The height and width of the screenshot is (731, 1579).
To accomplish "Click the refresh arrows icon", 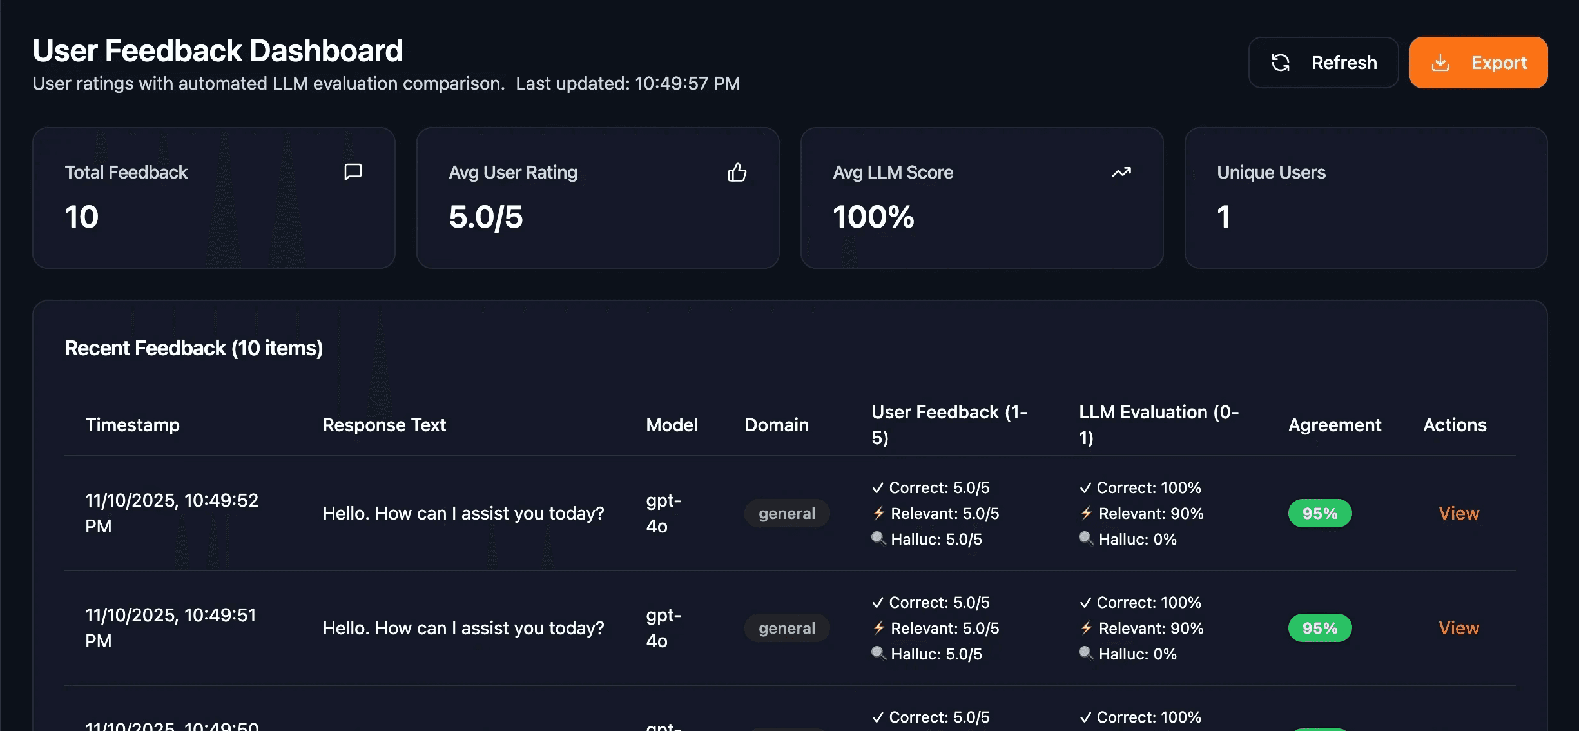I will click(1280, 63).
